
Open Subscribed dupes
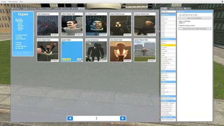point(19,21)
